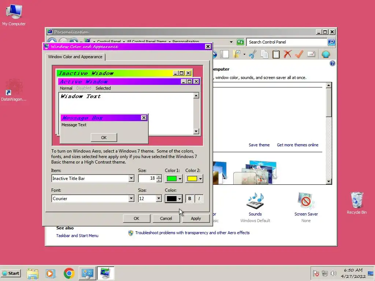
Task: Launch Google Chrome from taskbar
Action: point(69,273)
